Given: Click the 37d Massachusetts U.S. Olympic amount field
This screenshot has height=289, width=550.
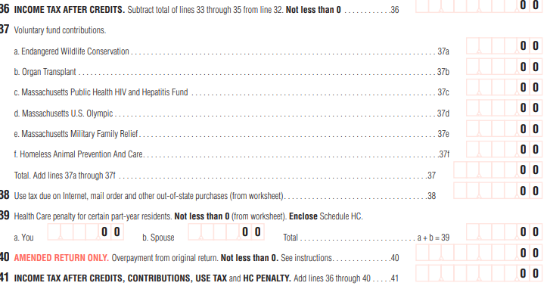Looking at the screenshot, I should (504, 107).
